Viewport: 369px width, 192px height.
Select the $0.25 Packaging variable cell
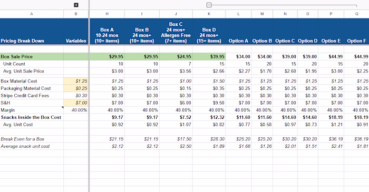76,88
